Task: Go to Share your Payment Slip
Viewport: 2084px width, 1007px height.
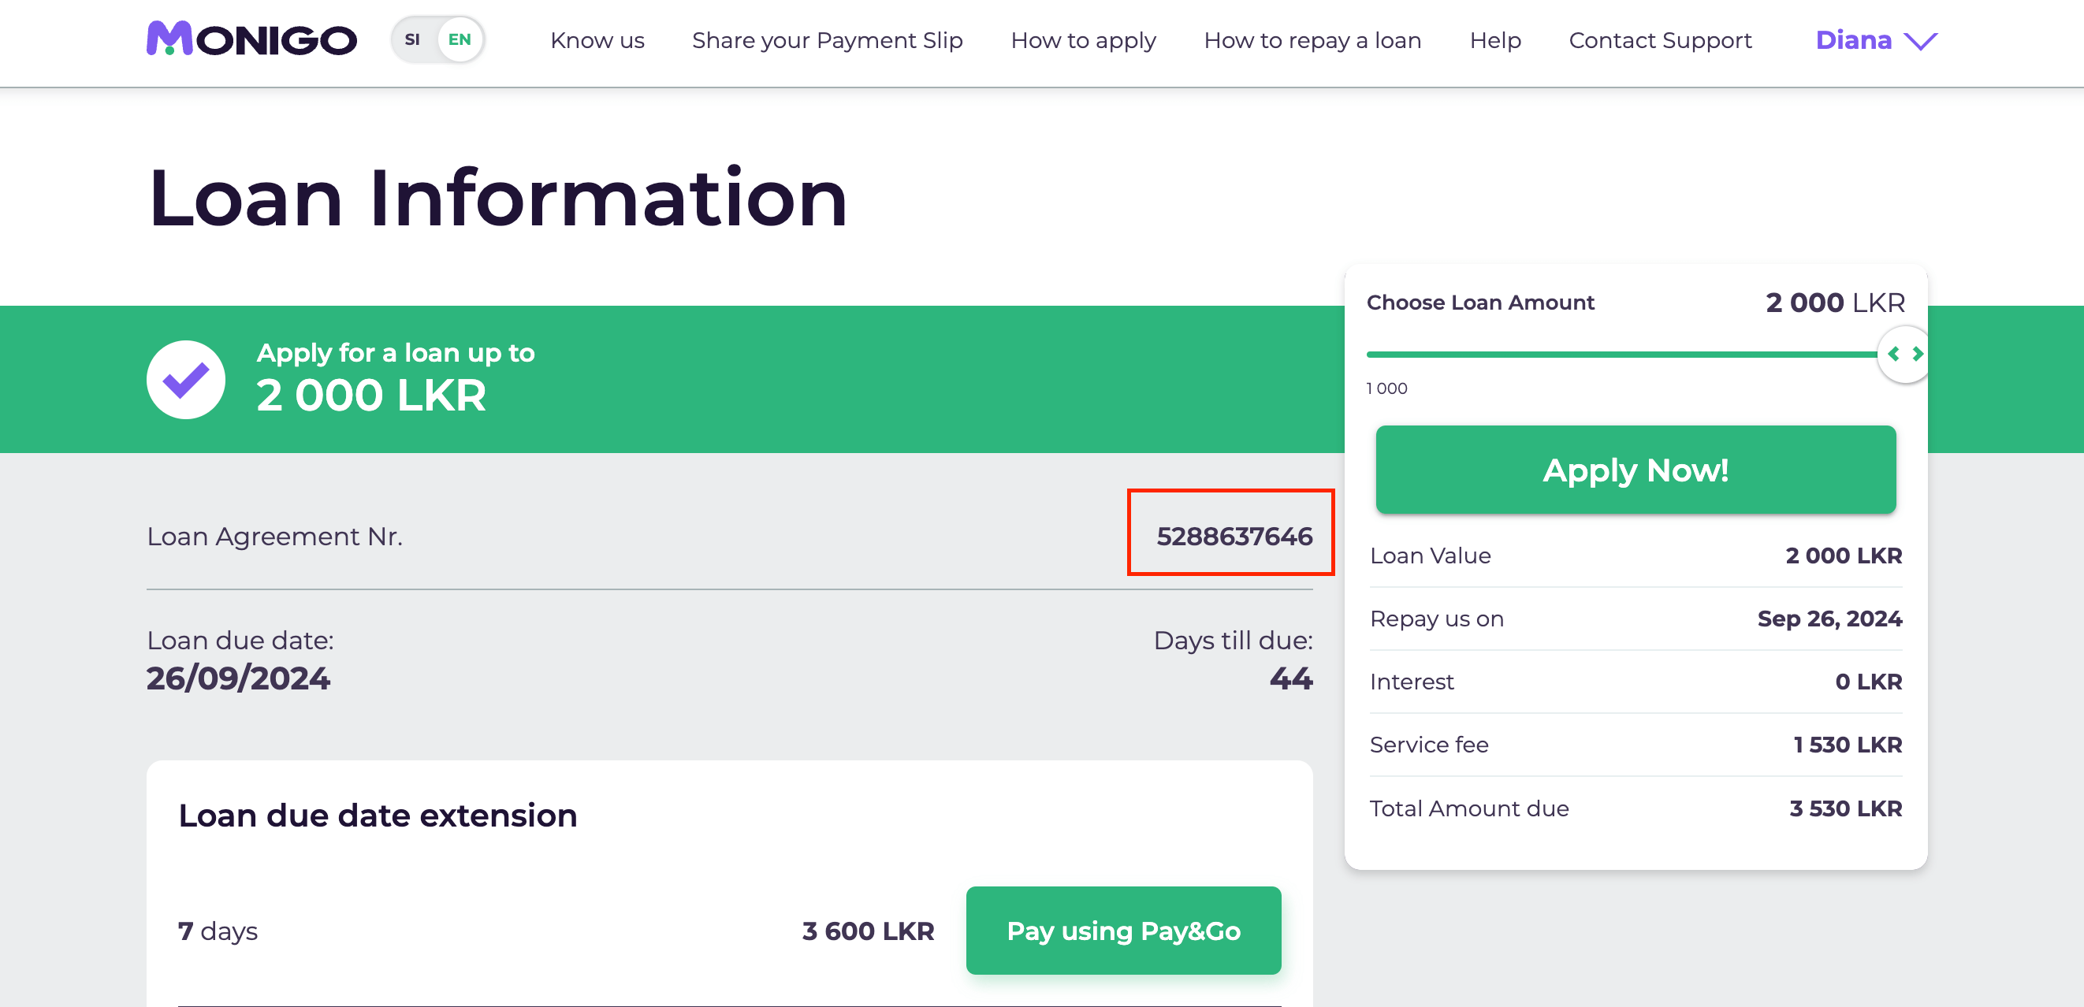Action: tap(827, 39)
